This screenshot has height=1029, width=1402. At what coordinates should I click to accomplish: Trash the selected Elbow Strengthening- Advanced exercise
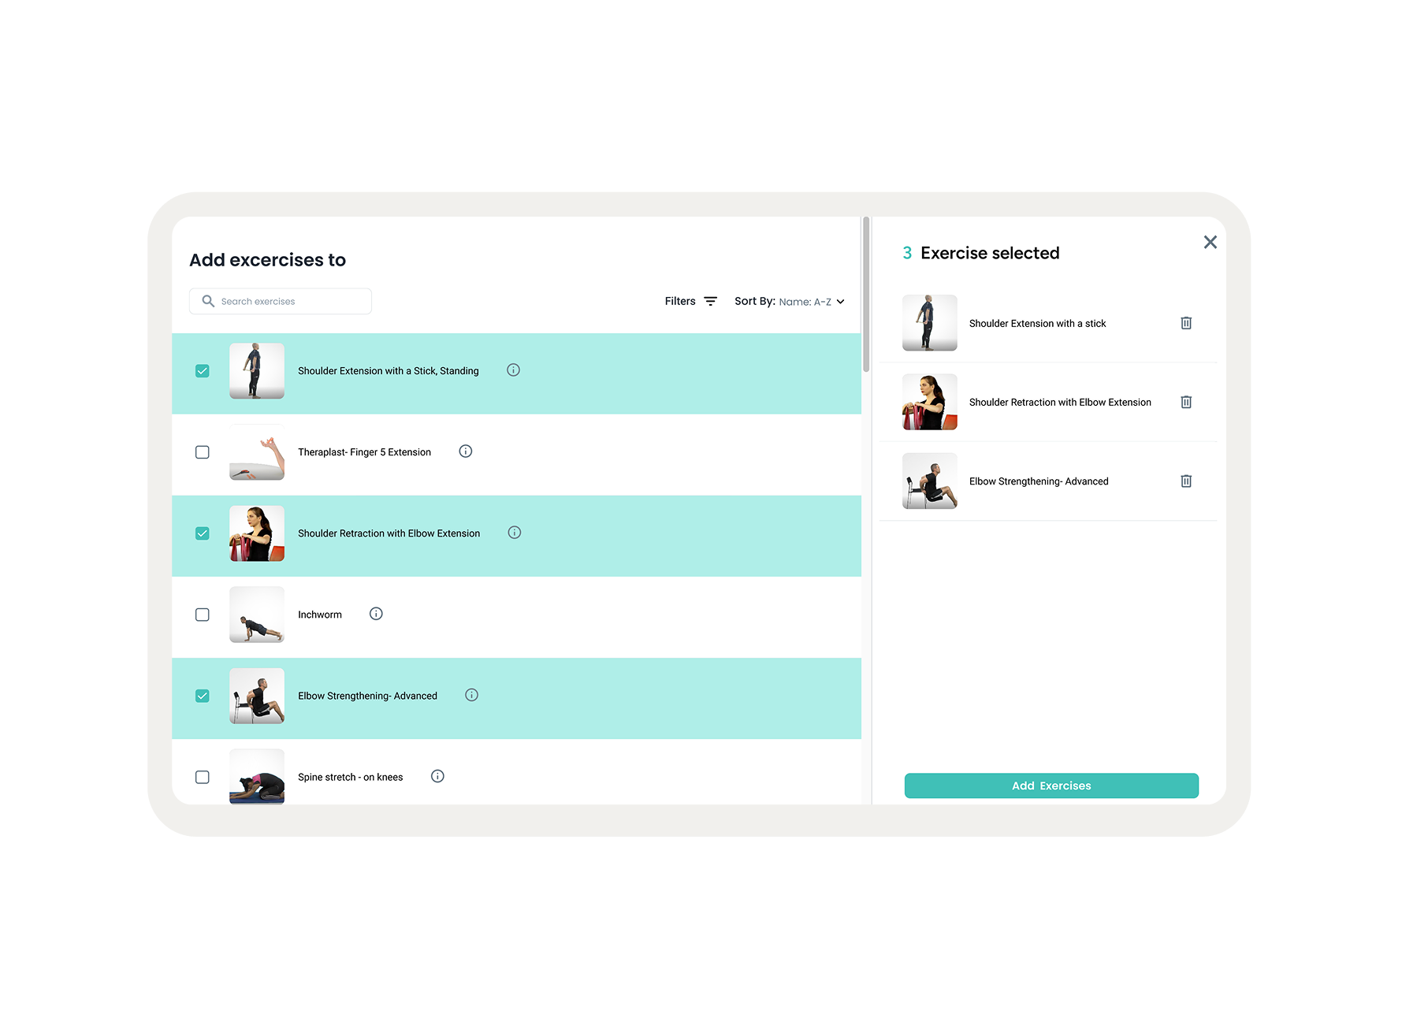pos(1186,481)
